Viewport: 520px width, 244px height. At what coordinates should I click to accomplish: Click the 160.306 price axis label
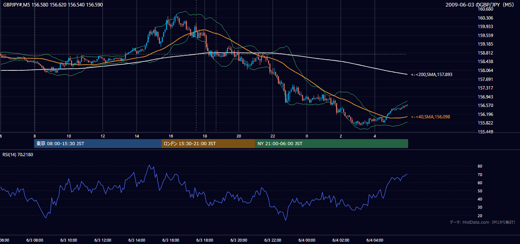[486, 18]
